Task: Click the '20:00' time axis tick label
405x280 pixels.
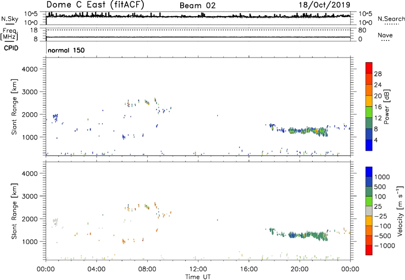Action: click(x=300, y=269)
